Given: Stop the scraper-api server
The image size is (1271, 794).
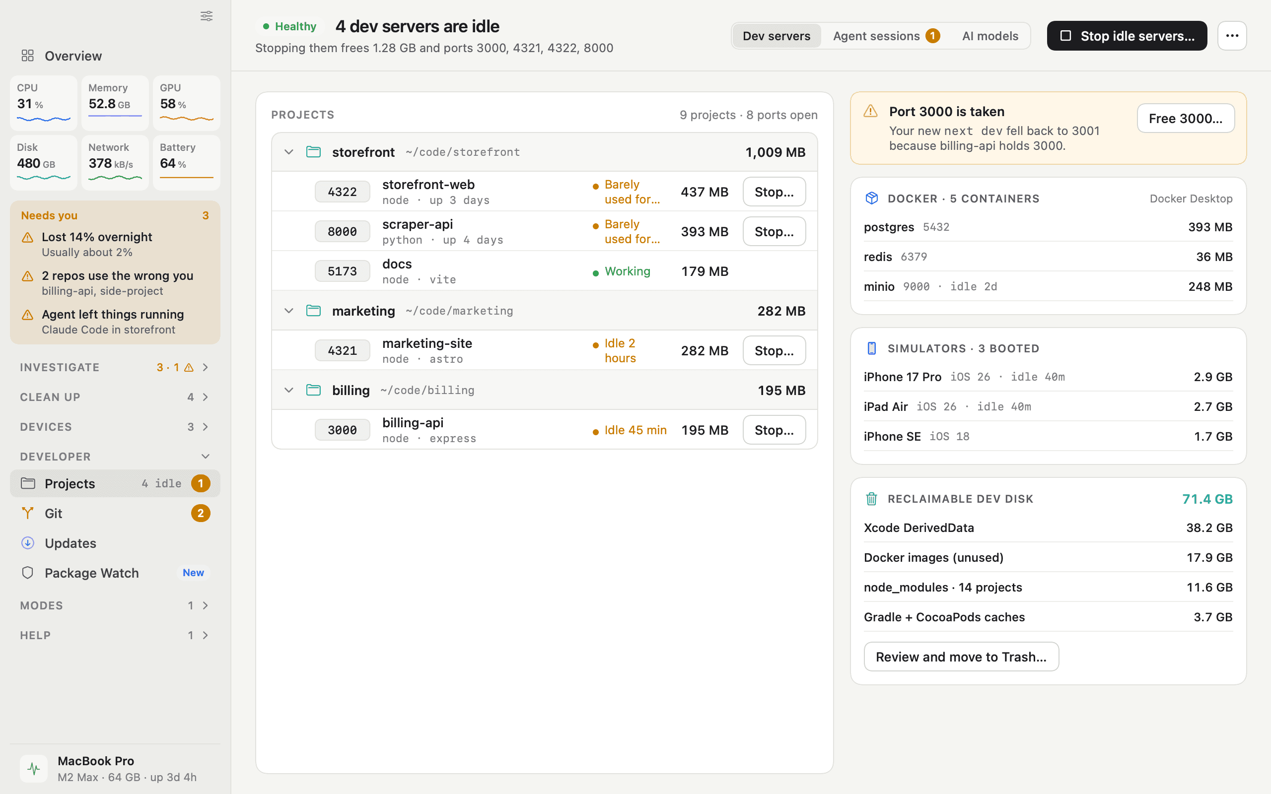Looking at the screenshot, I should point(774,231).
